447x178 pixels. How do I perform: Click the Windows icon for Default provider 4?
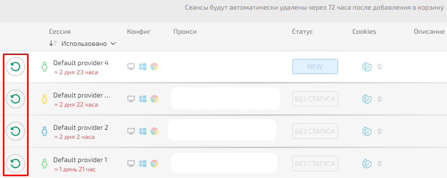[x=142, y=67]
